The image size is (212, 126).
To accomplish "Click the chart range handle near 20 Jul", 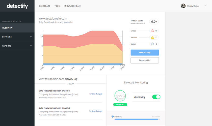I will click(122, 65).
